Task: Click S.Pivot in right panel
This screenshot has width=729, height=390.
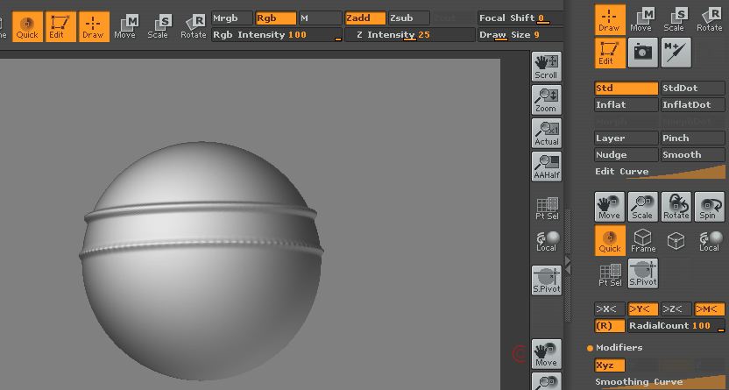Action: point(643,273)
